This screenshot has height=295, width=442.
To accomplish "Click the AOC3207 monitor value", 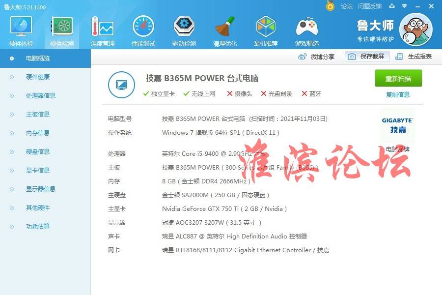I will click(x=212, y=223).
